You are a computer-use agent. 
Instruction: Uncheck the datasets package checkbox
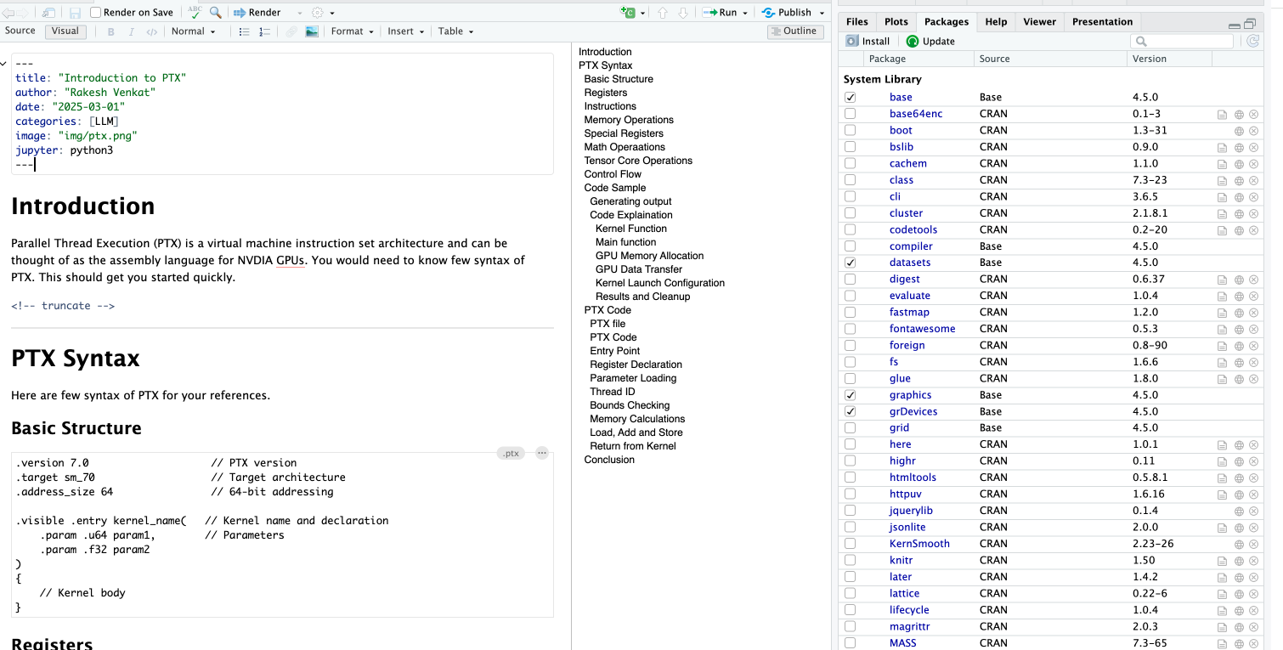pyautogui.click(x=851, y=263)
